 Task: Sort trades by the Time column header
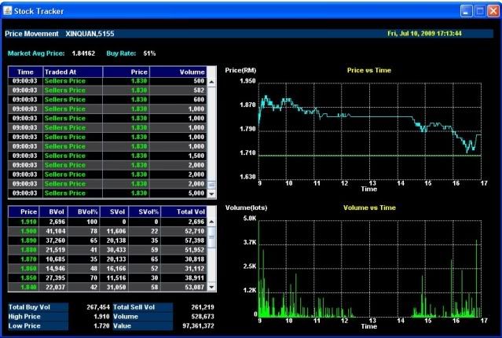(x=24, y=71)
